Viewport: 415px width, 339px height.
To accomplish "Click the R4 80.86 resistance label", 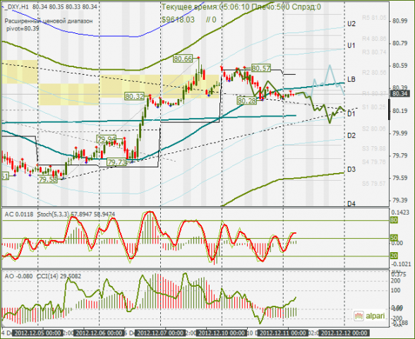I will click(374, 39).
